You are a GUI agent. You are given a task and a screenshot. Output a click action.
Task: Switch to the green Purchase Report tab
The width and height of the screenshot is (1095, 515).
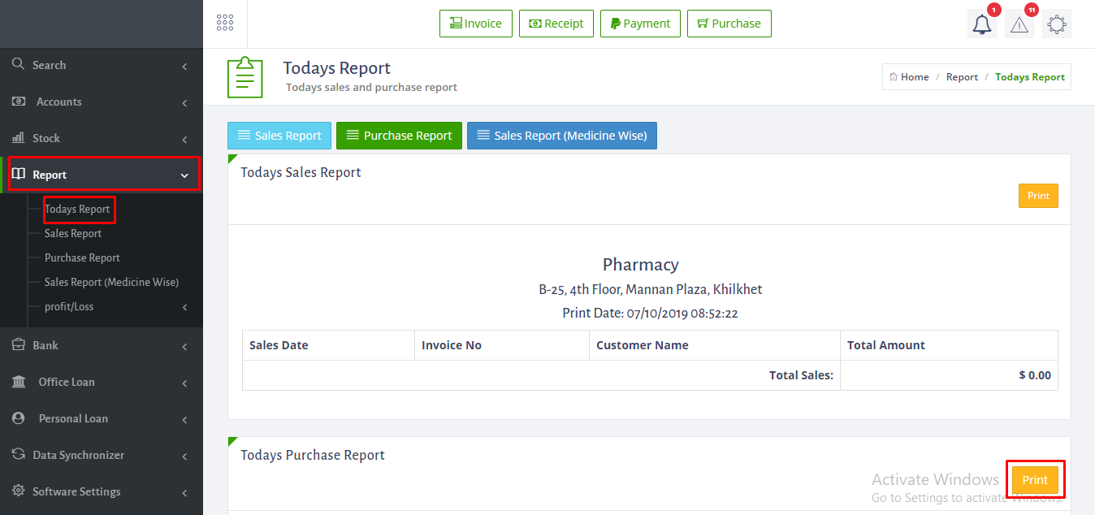click(x=399, y=136)
